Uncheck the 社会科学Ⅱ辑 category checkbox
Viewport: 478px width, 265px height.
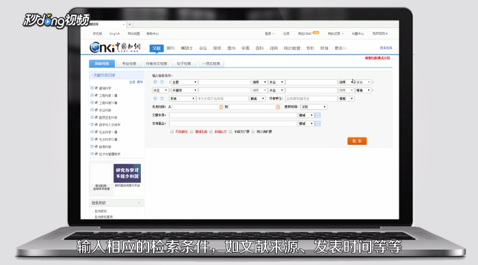tap(96, 139)
